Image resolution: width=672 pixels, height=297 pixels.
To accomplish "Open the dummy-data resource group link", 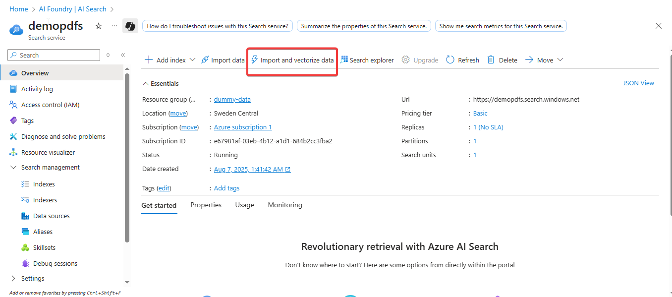I will click(232, 99).
